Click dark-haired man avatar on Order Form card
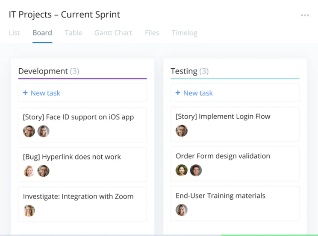The height and width of the screenshot is (236, 318). coord(196,170)
